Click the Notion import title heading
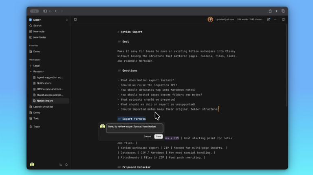The width and height of the screenshot is (313, 175). coord(131,32)
